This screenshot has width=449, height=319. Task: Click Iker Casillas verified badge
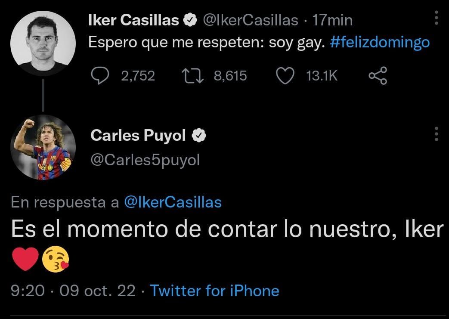[189, 19]
